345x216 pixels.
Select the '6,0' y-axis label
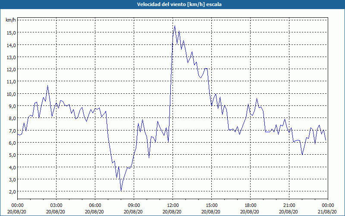tap(13, 143)
